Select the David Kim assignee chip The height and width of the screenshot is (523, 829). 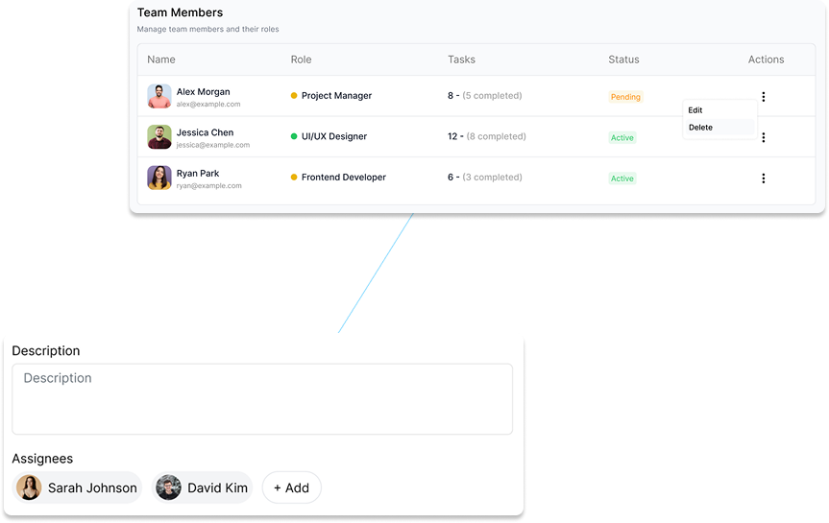203,487
